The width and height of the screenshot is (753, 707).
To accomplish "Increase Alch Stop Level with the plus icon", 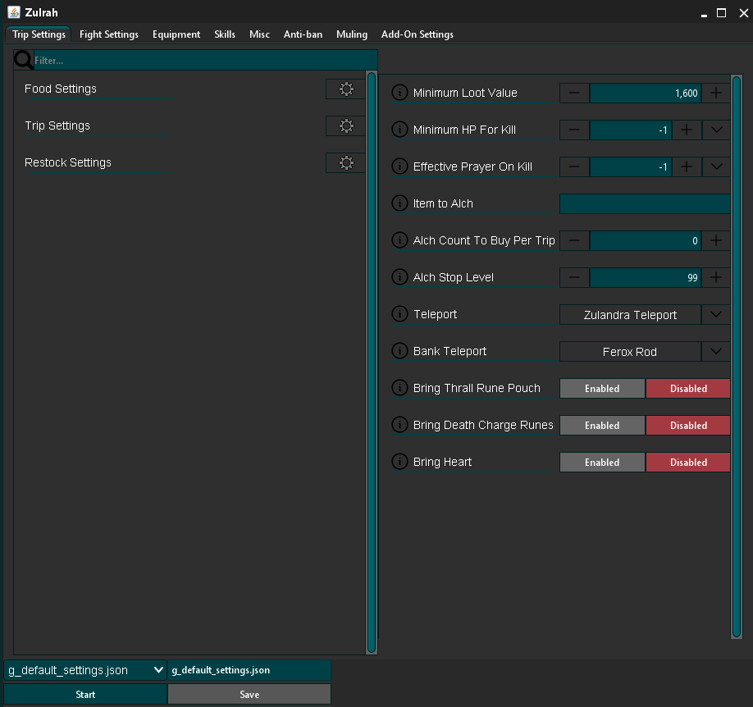I will pyautogui.click(x=715, y=277).
